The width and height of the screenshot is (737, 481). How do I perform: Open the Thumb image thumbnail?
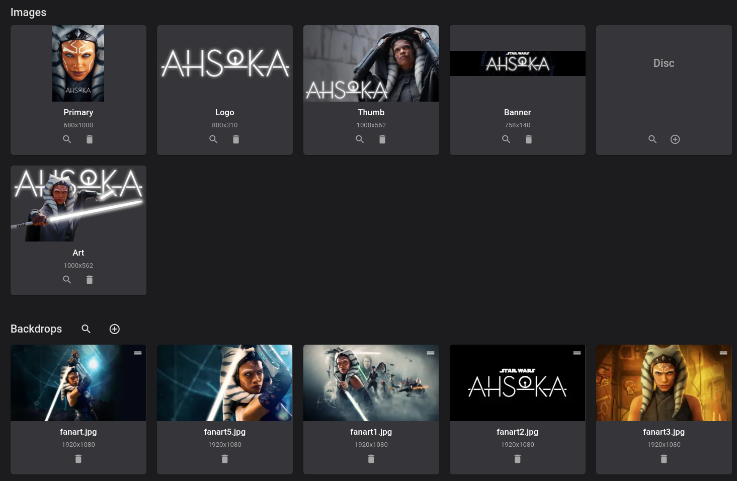tap(371, 63)
